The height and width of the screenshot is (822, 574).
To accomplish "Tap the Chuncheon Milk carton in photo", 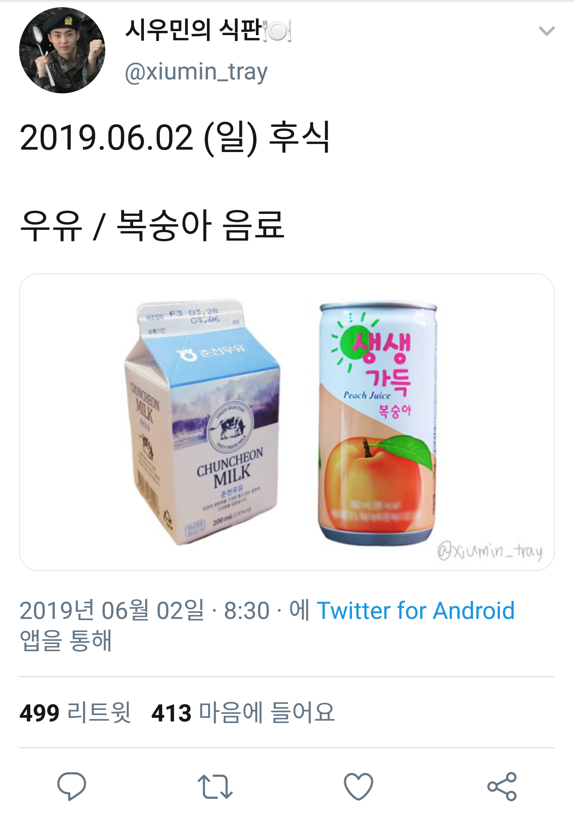I will click(x=202, y=422).
